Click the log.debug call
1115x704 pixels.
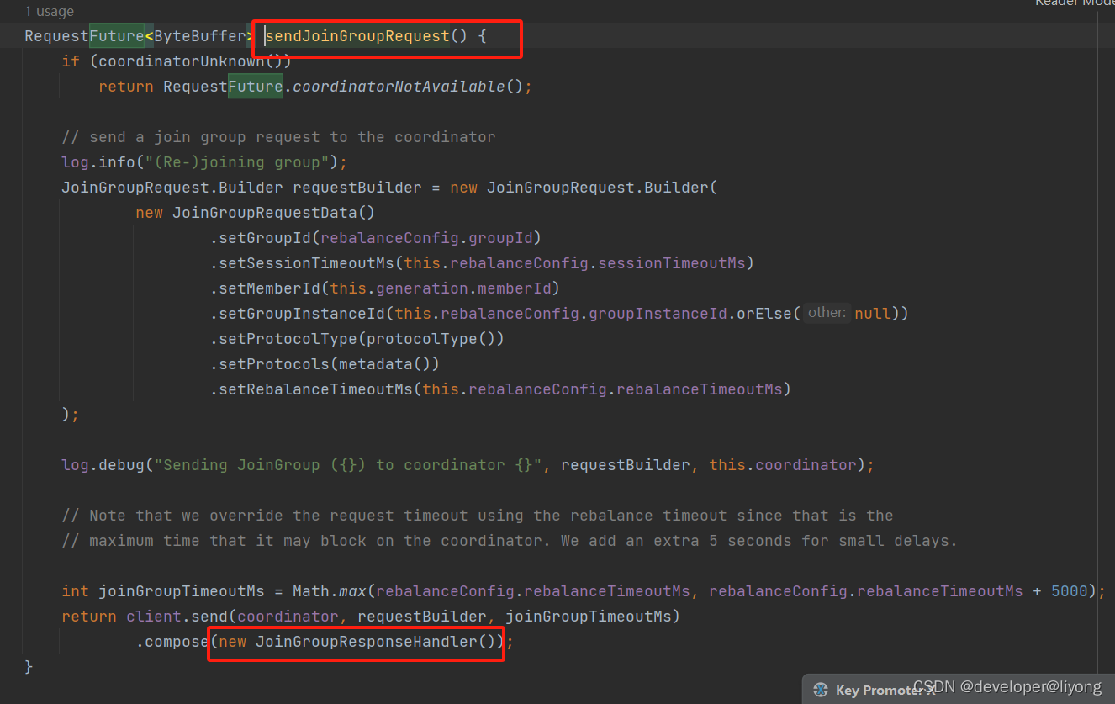point(103,465)
